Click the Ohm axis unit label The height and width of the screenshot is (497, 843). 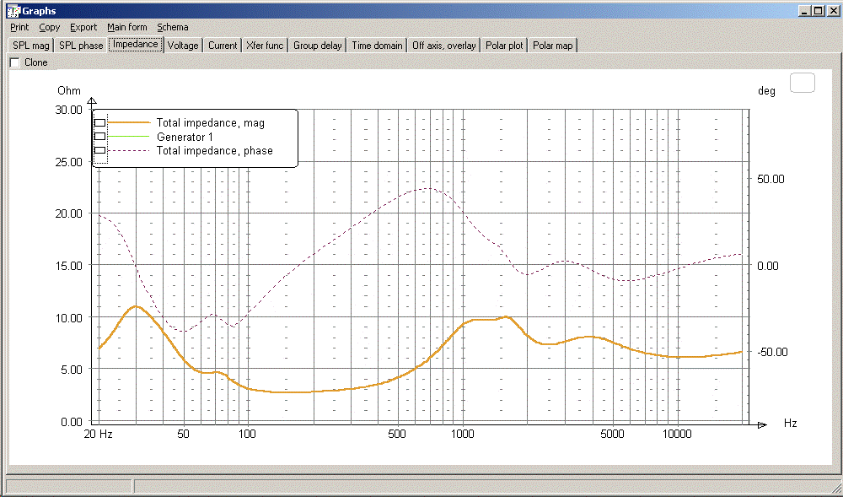click(x=69, y=90)
